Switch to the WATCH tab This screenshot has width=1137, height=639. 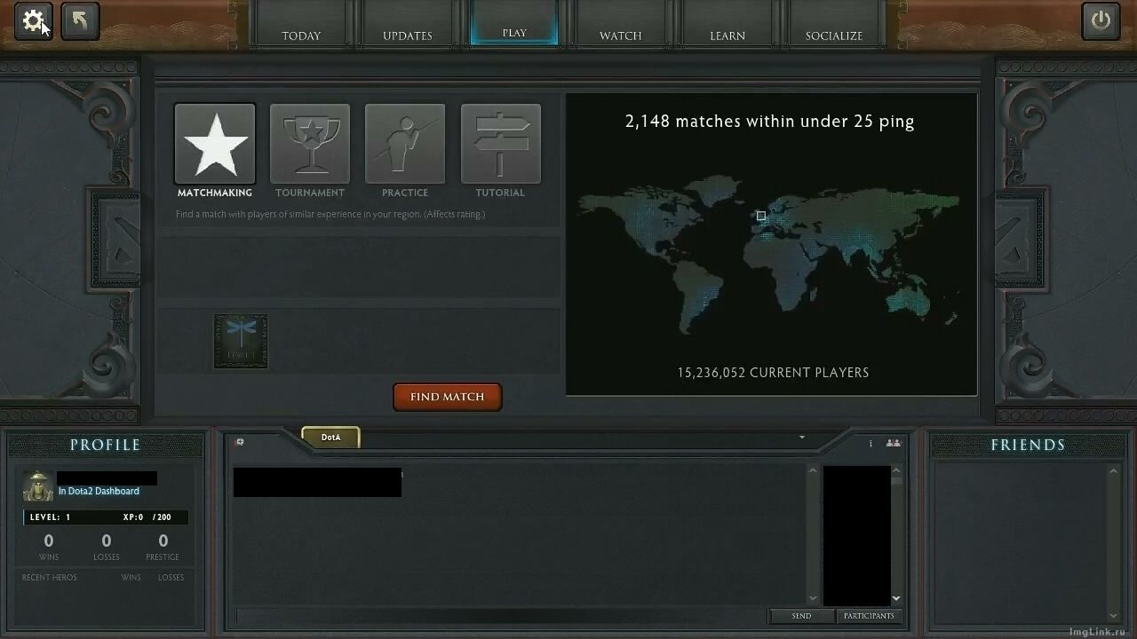pos(619,35)
